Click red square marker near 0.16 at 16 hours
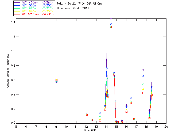Viewport: 171px width, 137px height. pos(126,112)
